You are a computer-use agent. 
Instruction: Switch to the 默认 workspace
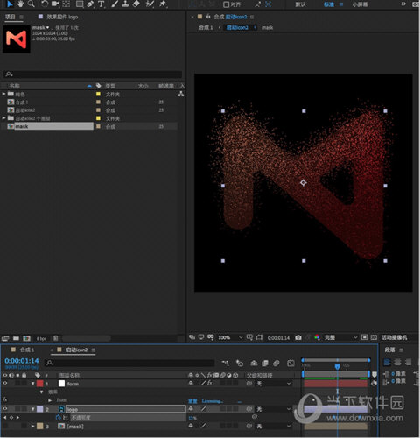pyautogui.click(x=300, y=4)
